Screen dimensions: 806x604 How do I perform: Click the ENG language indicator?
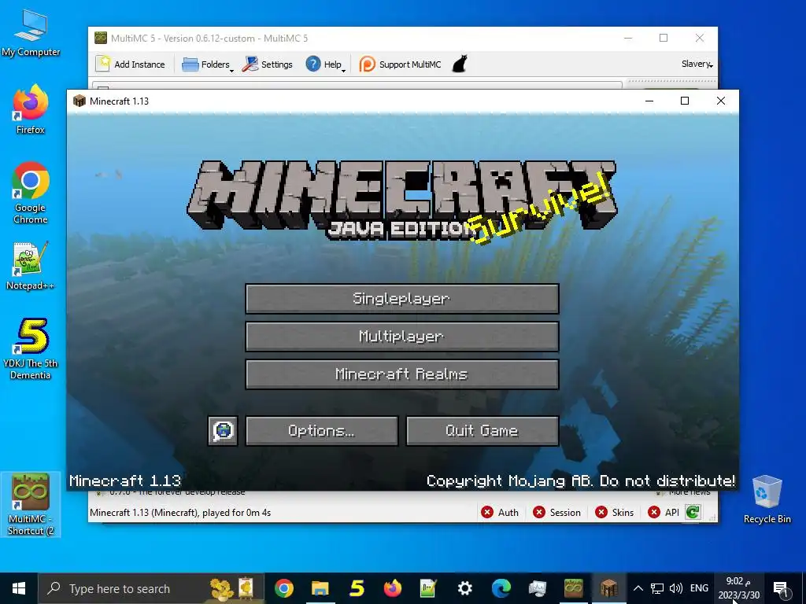(699, 588)
